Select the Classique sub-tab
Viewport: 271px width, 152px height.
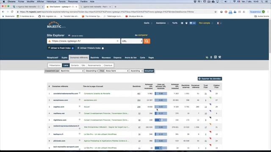click(x=108, y=65)
